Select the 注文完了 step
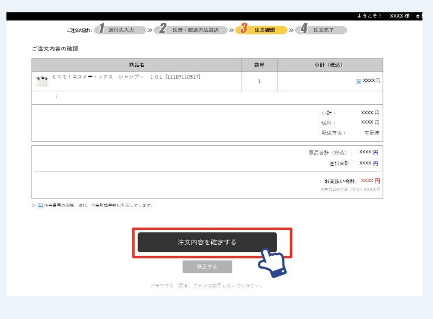Viewport: 433px width, 319px height. (x=324, y=30)
